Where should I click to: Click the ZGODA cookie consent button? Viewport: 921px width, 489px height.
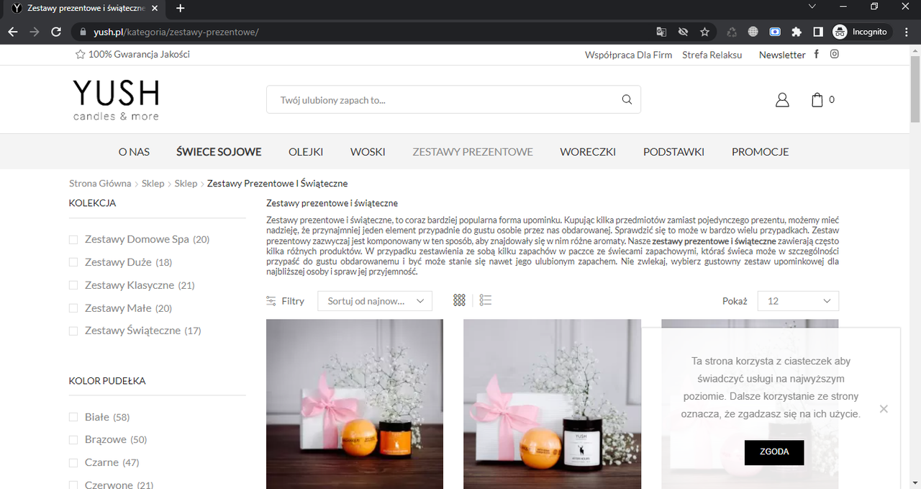[x=774, y=452]
